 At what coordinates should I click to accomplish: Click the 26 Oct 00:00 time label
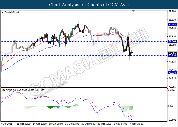(x=88, y=124)
